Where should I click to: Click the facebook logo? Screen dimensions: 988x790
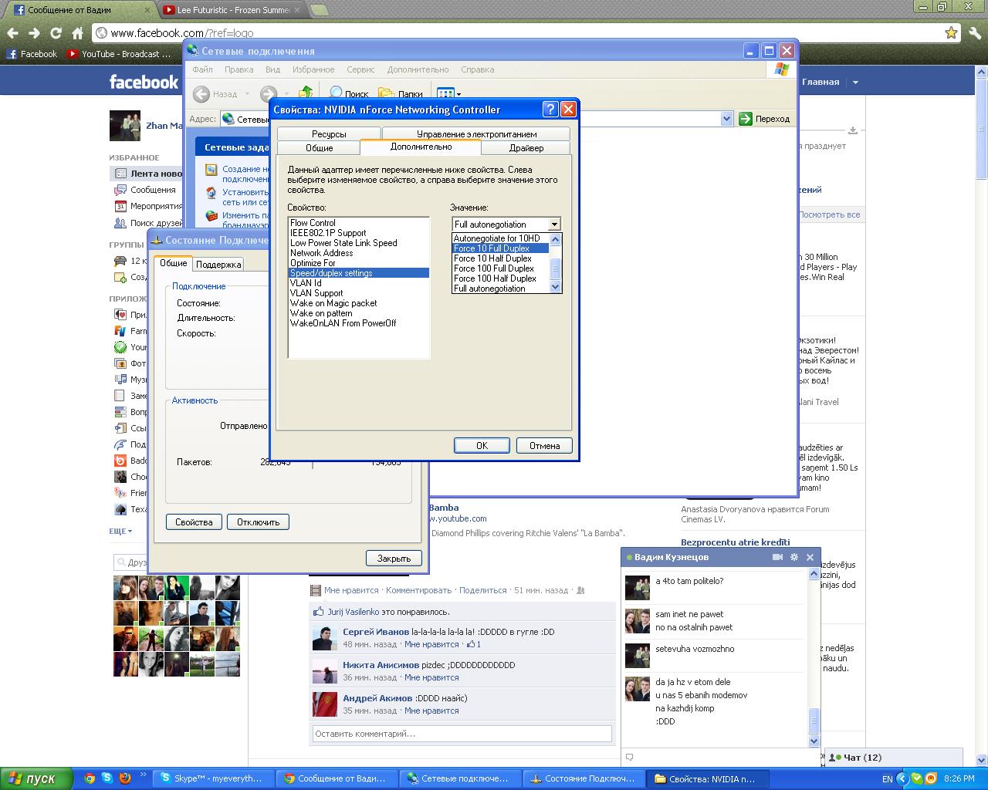[x=144, y=82]
